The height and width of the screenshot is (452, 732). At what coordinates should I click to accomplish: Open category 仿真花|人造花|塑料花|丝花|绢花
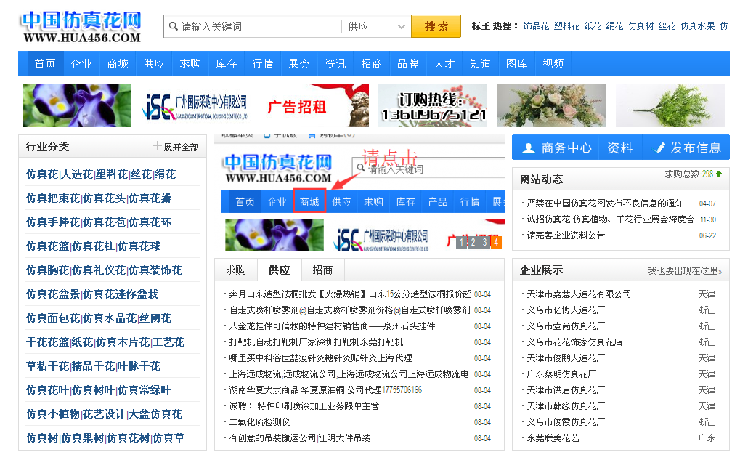[101, 174]
